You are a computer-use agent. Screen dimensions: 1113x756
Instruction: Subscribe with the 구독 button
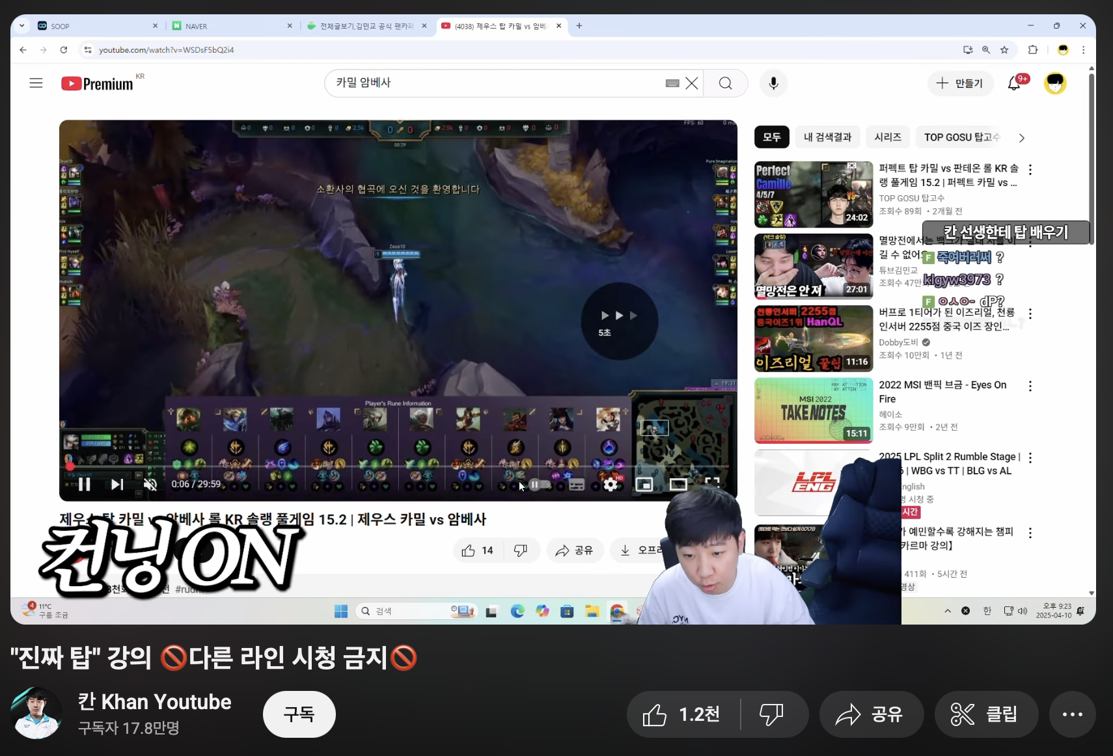(299, 714)
